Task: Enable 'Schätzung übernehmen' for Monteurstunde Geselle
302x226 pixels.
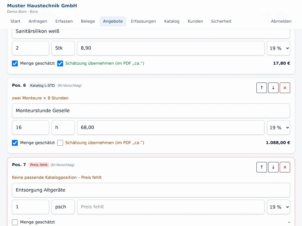Action: (x=60, y=143)
